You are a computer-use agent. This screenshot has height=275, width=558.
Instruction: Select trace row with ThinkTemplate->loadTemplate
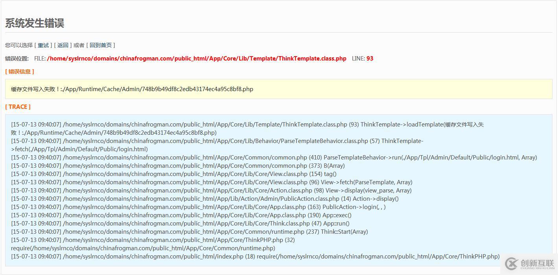[247, 128]
